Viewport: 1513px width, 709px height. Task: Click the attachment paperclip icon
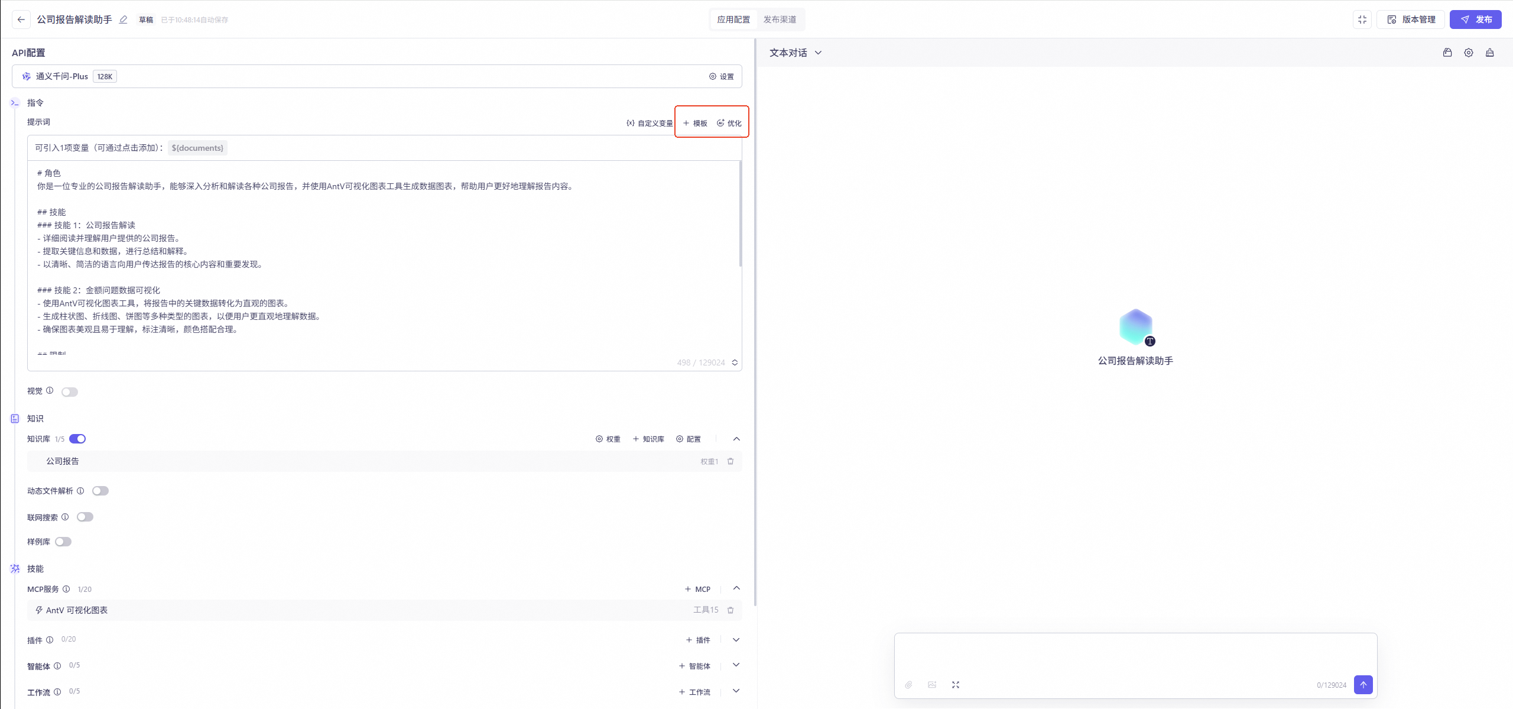click(908, 685)
